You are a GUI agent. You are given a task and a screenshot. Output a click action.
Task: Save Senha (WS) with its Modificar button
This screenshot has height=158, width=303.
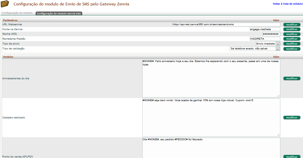[x=292, y=34]
